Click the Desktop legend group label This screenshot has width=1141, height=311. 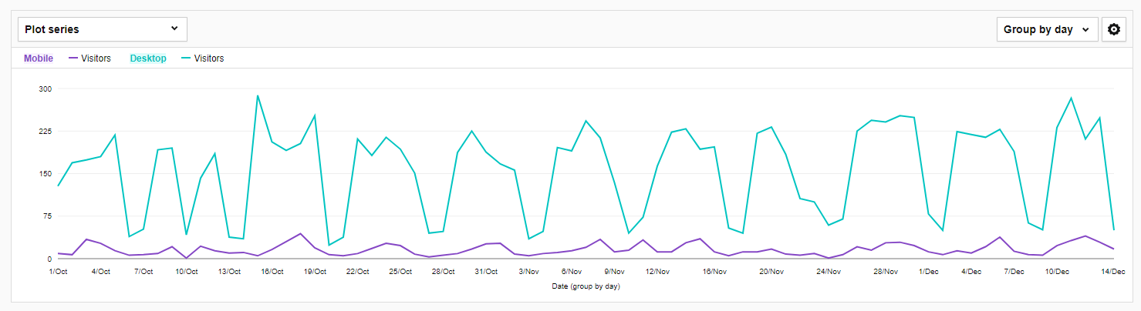[x=148, y=59]
